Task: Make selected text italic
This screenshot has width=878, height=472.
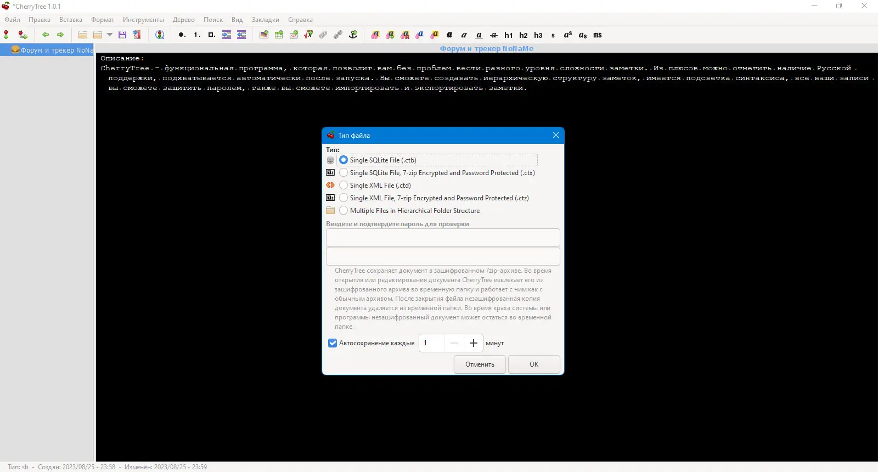Action: pyautogui.click(x=464, y=35)
